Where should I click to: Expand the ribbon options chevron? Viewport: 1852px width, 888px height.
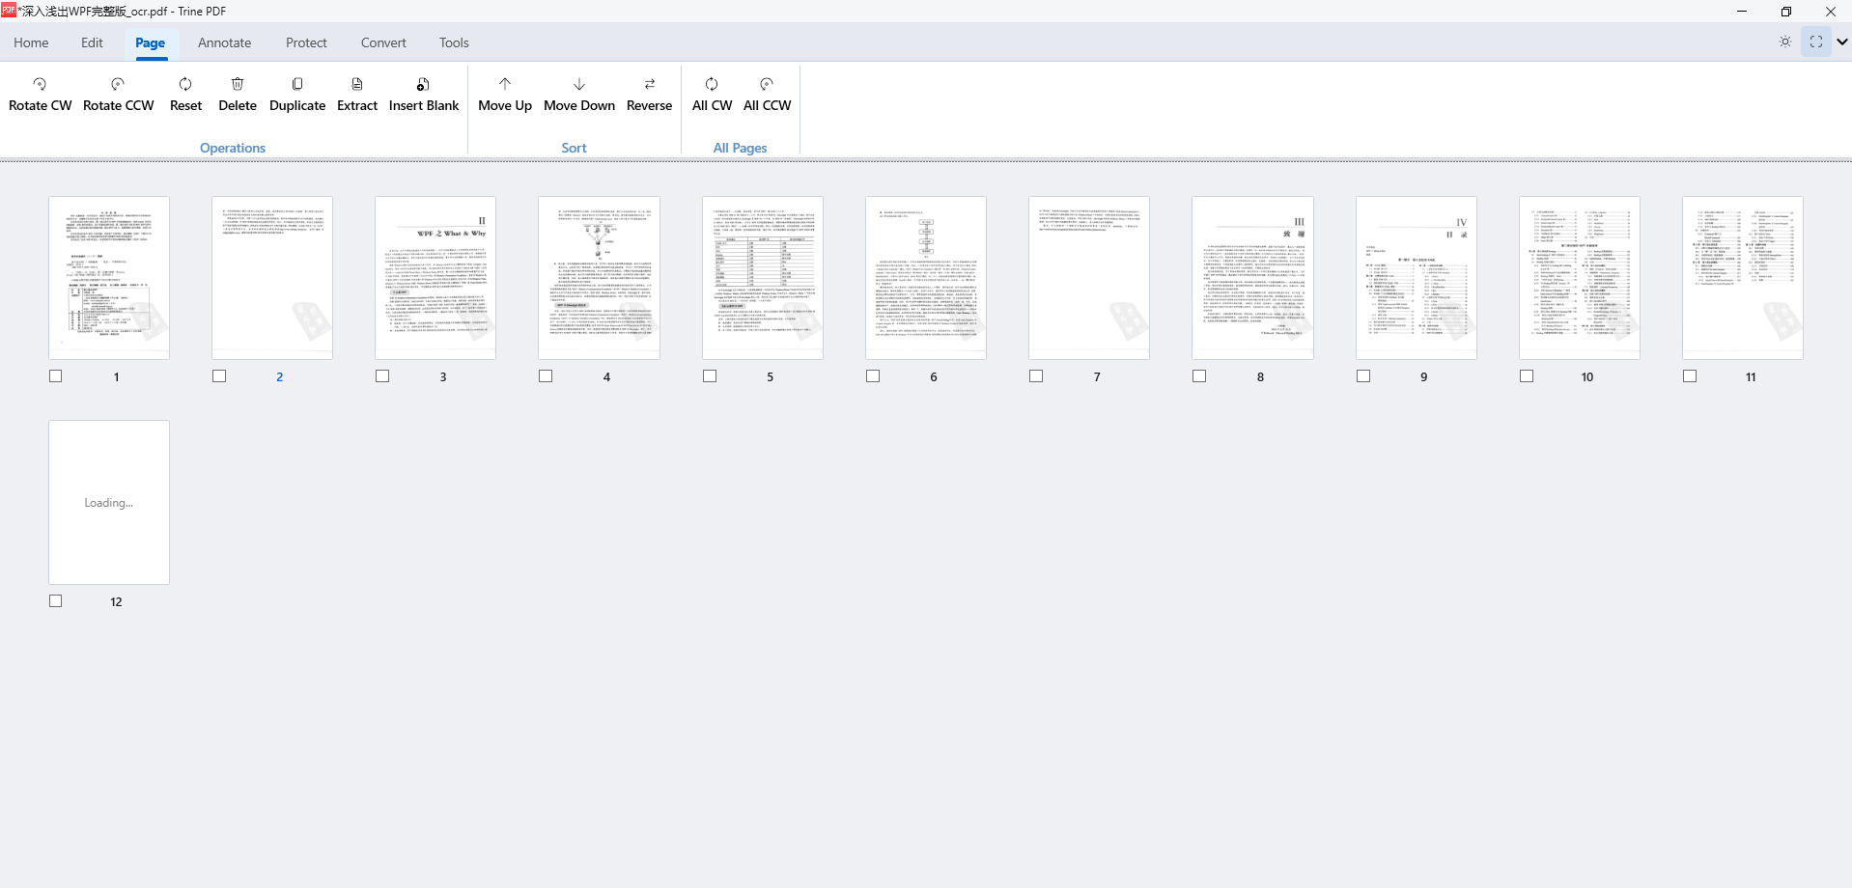pos(1842,42)
